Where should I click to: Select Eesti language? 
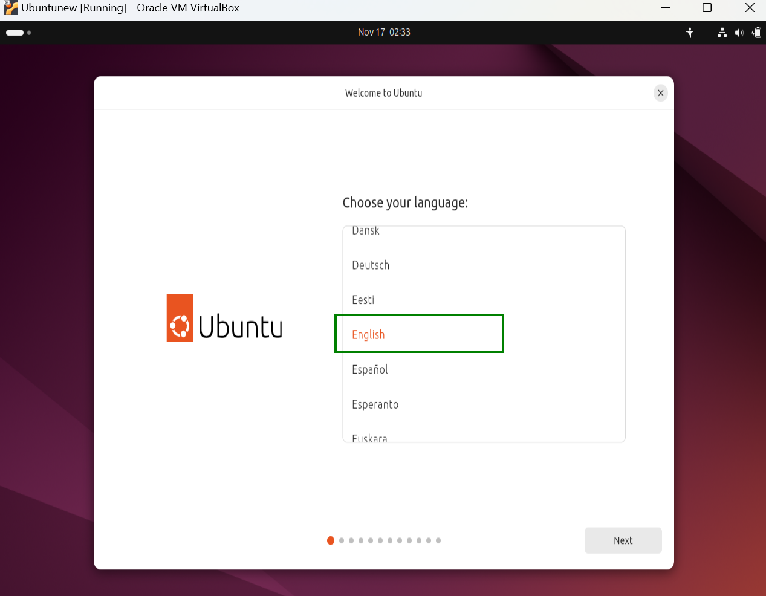(x=484, y=300)
